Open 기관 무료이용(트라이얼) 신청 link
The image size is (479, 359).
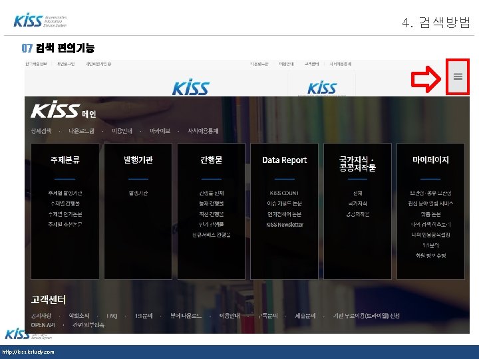pos(367,316)
